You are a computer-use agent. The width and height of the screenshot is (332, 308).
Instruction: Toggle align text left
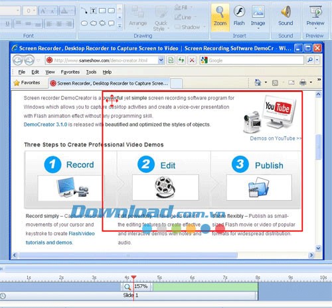49,23
